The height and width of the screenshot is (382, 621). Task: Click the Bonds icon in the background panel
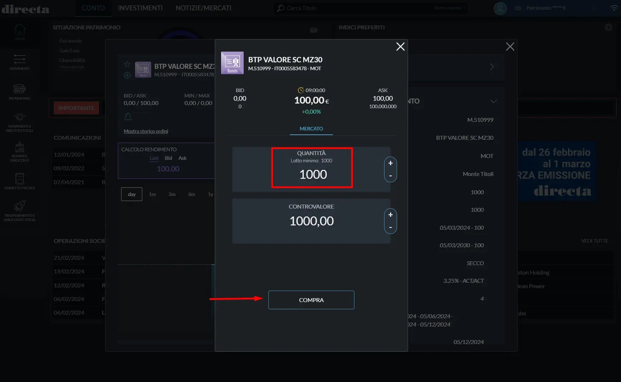point(143,70)
